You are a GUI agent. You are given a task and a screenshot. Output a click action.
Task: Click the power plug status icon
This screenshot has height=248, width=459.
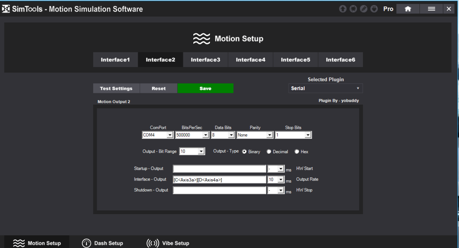pyautogui.click(x=374, y=9)
